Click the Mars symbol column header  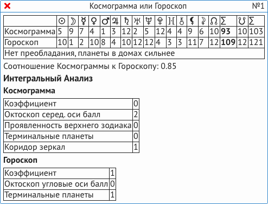click(105, 21)
